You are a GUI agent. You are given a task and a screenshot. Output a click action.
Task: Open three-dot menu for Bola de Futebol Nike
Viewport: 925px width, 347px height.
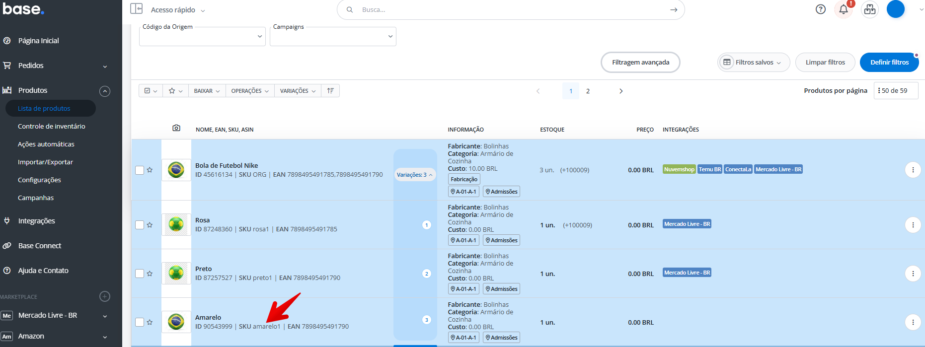point(913,170)
